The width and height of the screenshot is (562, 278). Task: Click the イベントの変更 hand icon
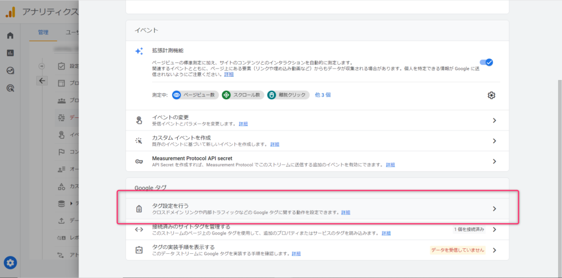(x=139, y=121)
